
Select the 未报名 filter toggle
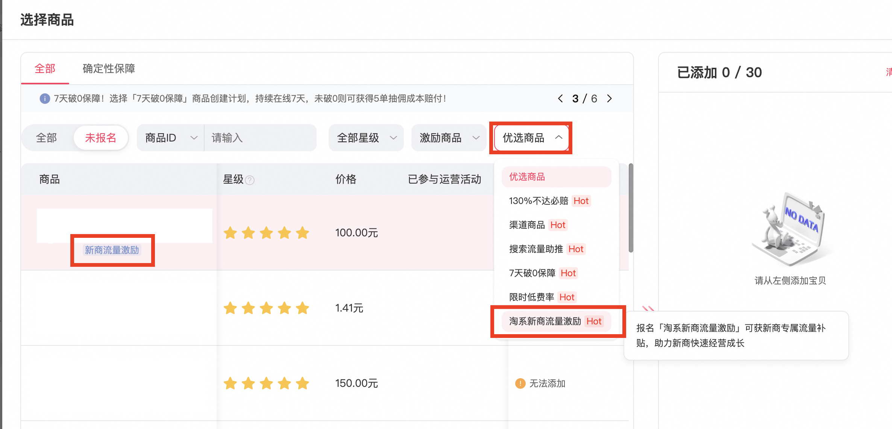point(100,138)
